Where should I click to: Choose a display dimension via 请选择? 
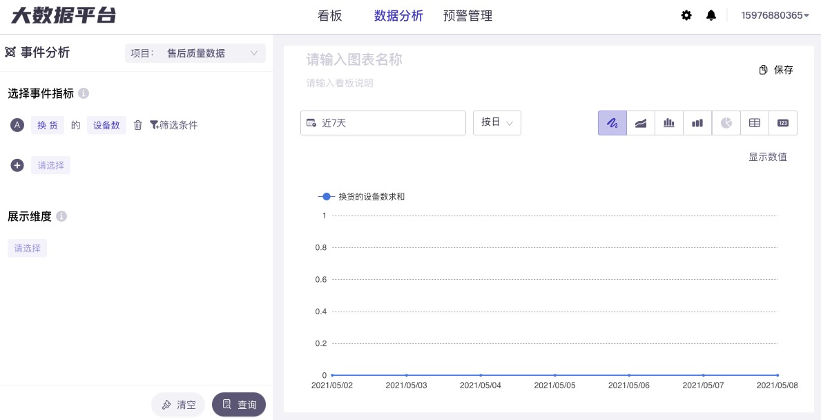(x=27, y=248)
